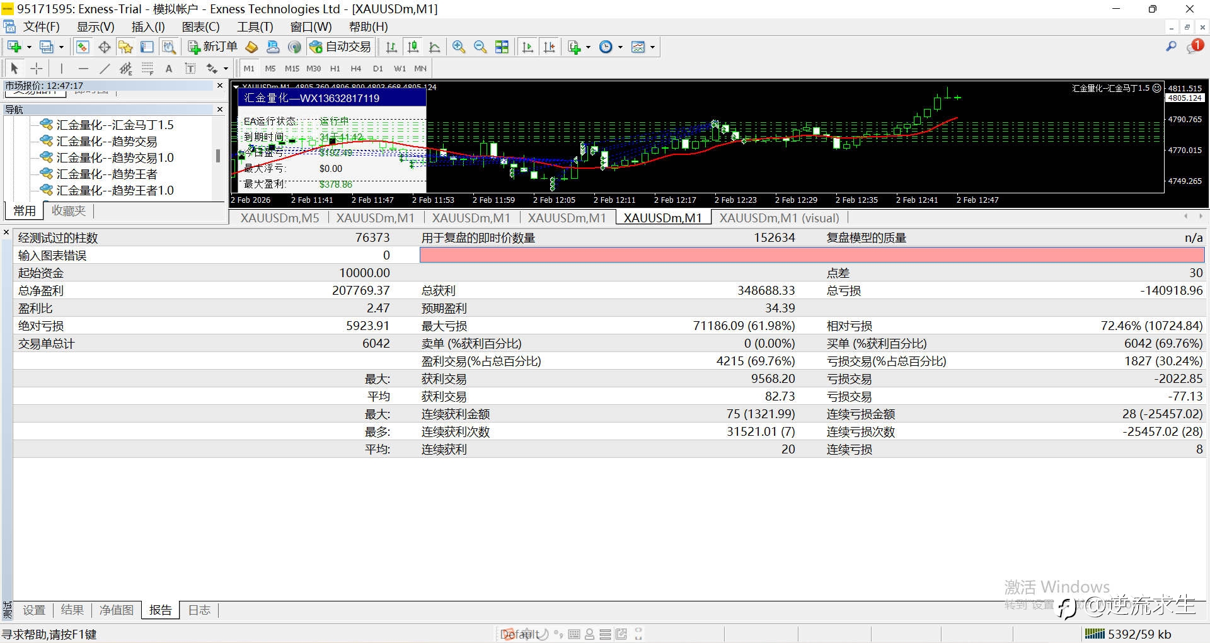Image resolution: width=1210 pixels, height=643 pixels.
Task: Select the draw trendline tool
Action: (x=105, y=69)
